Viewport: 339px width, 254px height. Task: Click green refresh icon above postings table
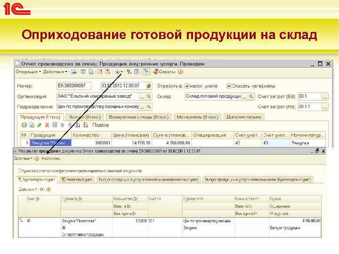(41, 190)
